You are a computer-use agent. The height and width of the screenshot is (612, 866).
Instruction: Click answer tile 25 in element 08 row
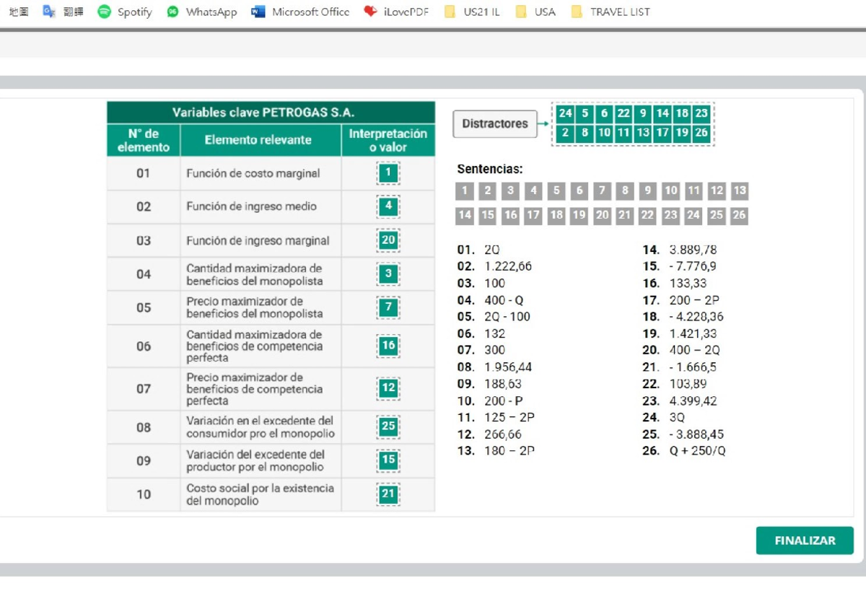pyautogui.click(x=388, y=427)
